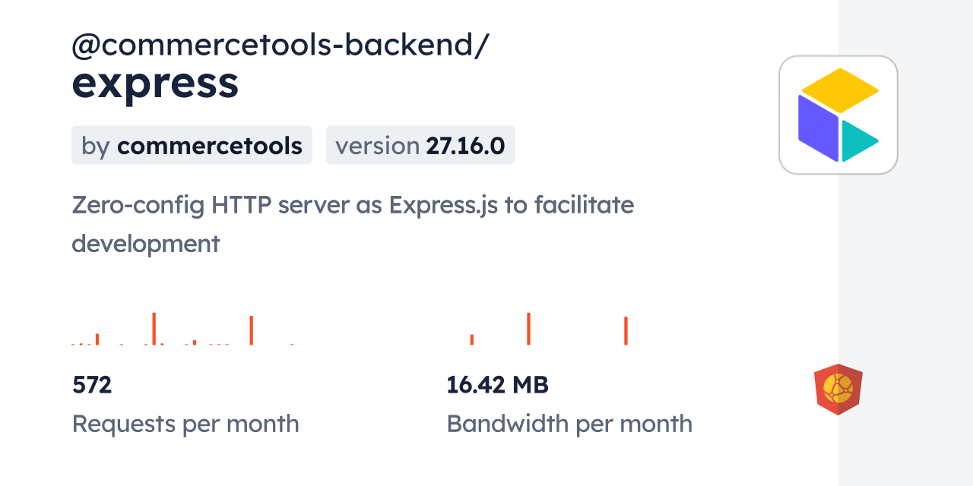Click the red jsDelivr shield icon
Viewport: 973px width, 486px height.
tap(838, 390)
